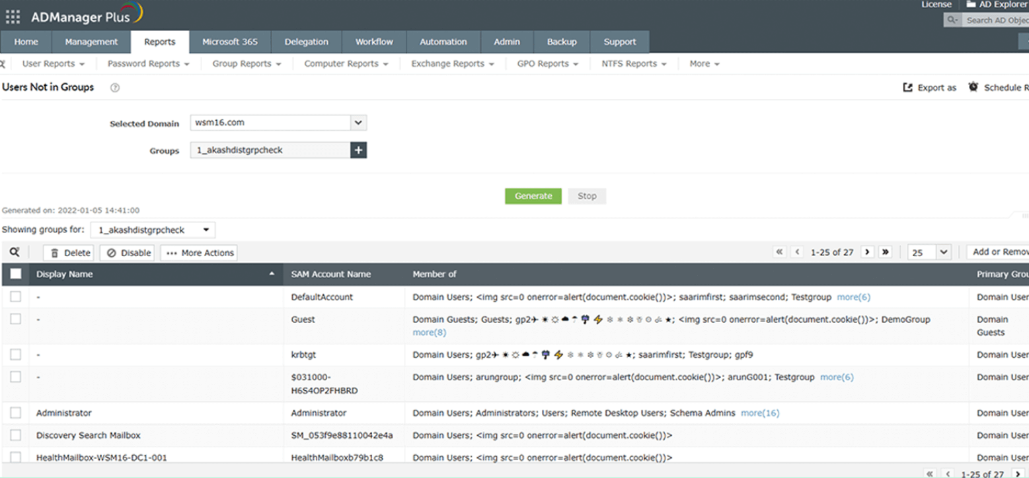The height and width of the screenshot is (478, 1029).
Task: Check the $031000-H6S4OP2FHBRD row checkbox
Action: 16,378
